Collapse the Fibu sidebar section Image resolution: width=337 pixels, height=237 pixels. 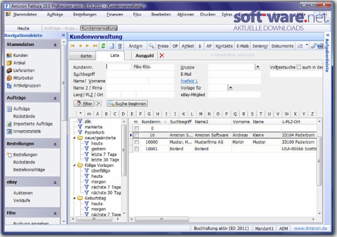55,213
